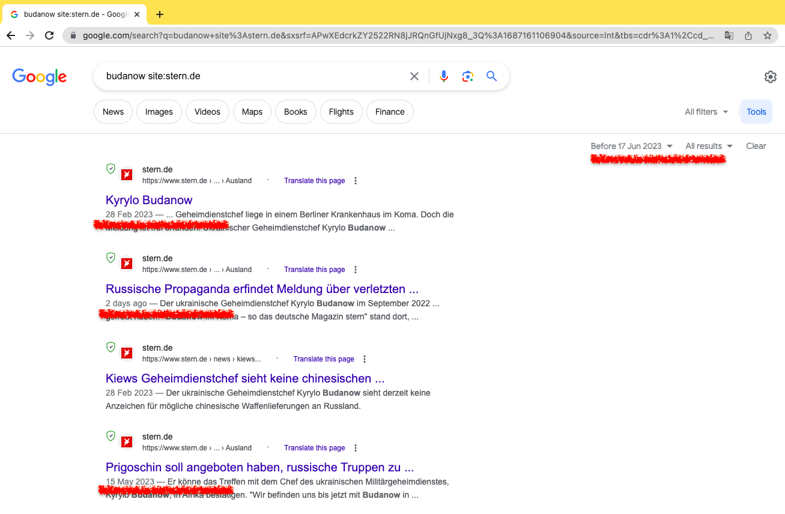Click the share icon in address bar
This screenshot has width=785, height=514.
click(x=748, y=35)
